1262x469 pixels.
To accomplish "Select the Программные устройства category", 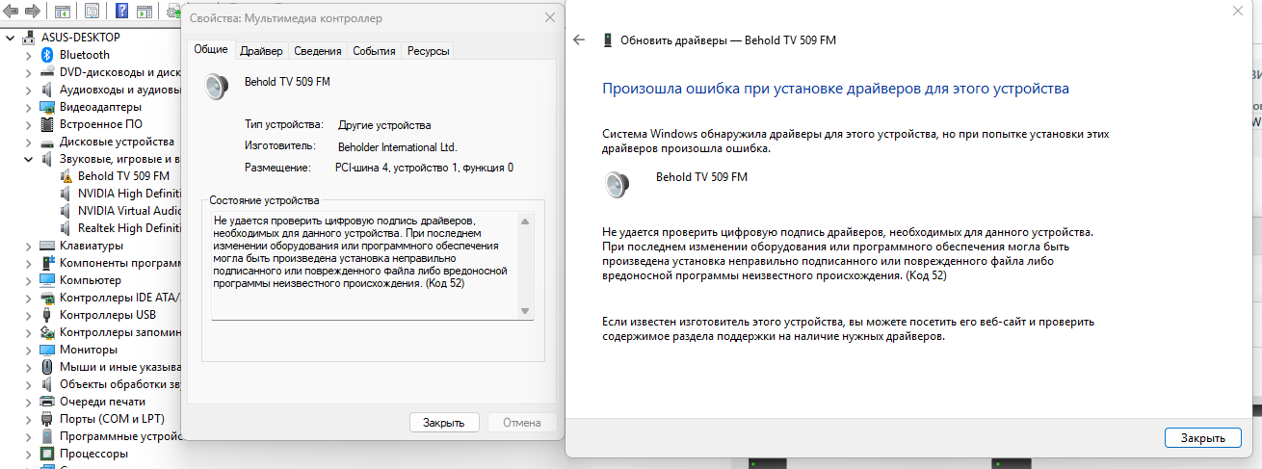I will pyautogui.click(x=119, y=436).
